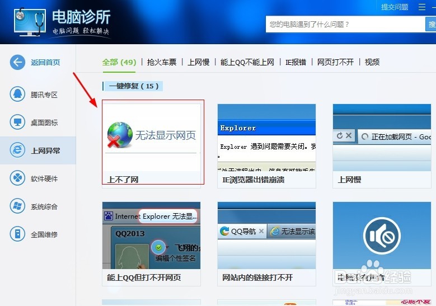
Task: Open the 软件硬件 sidebar icon
Action: coord(17,178)
